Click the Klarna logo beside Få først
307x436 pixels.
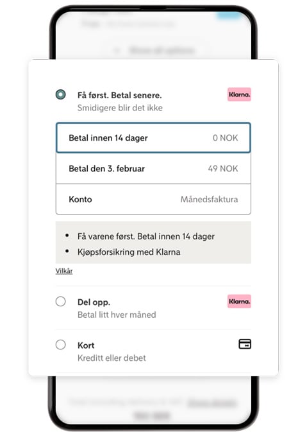pos(239,94)
